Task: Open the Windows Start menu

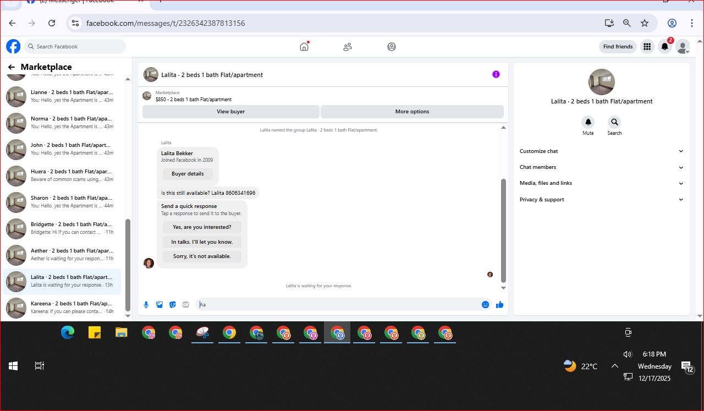Action: pyautogui.click(x=13, y=365)
